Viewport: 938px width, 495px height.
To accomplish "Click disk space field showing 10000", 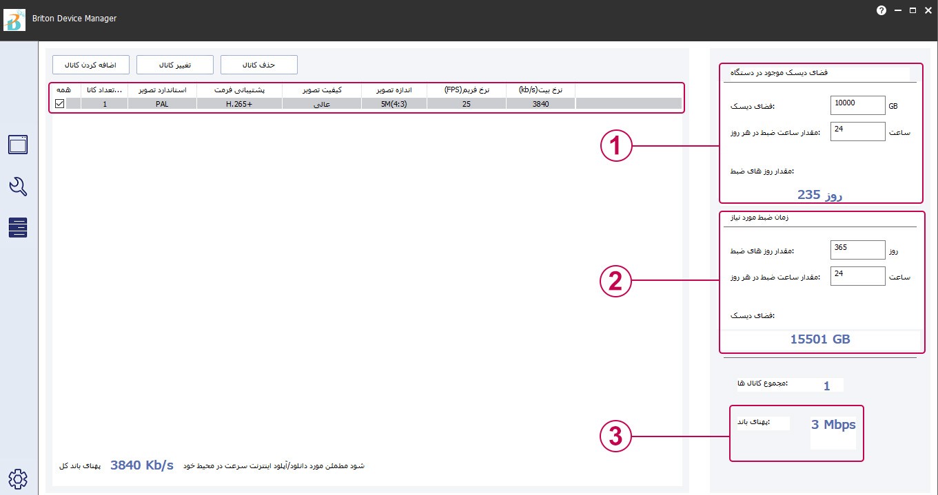I will tap(857, 105).
